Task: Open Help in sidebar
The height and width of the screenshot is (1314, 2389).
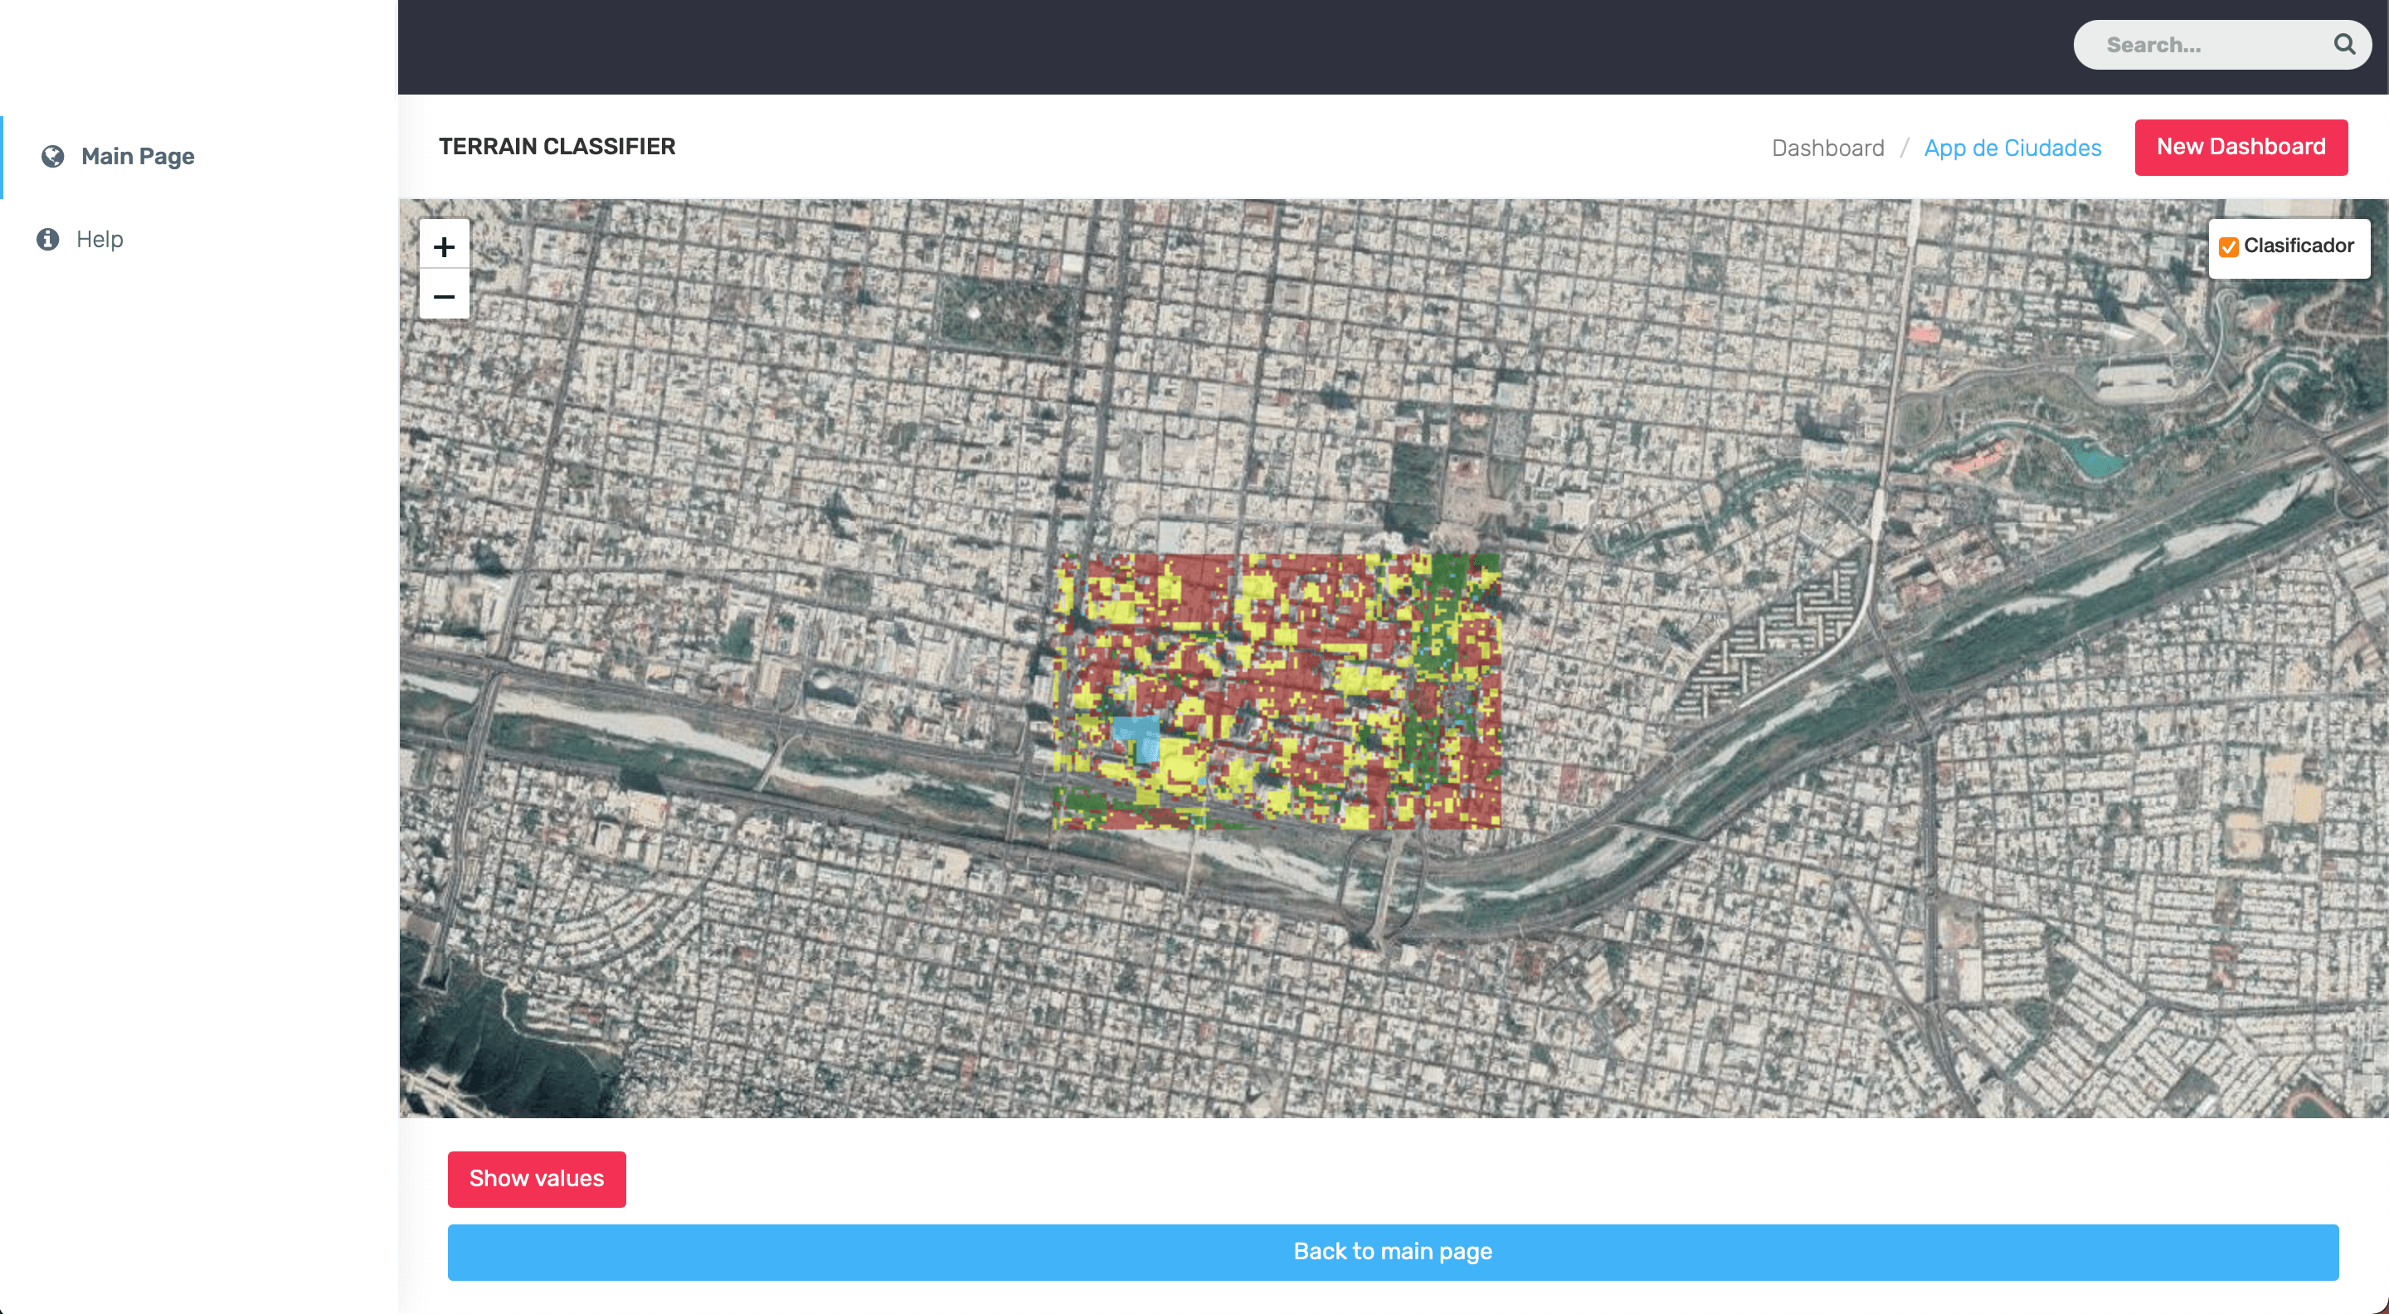Action: pyautogui.click(x=100, y=239)
